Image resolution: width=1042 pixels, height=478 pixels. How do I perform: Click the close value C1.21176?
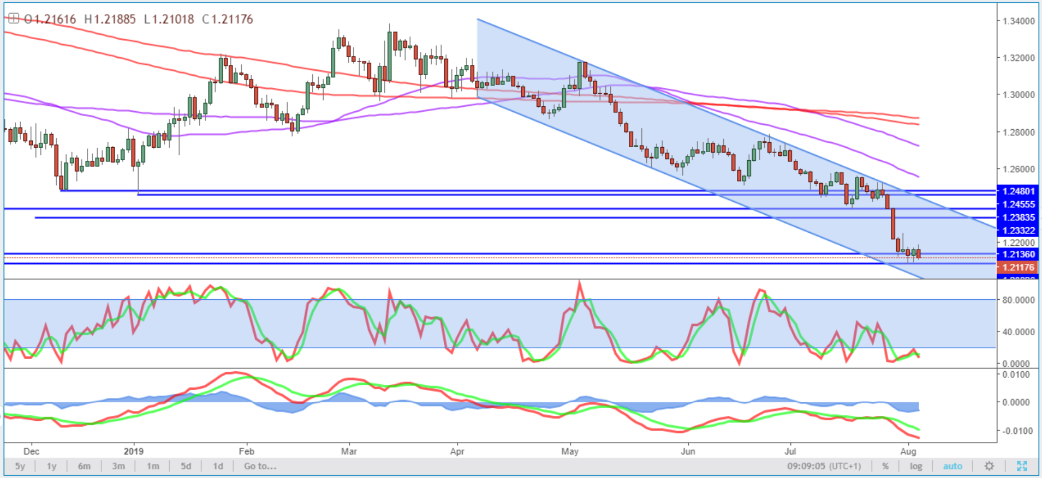228,19
